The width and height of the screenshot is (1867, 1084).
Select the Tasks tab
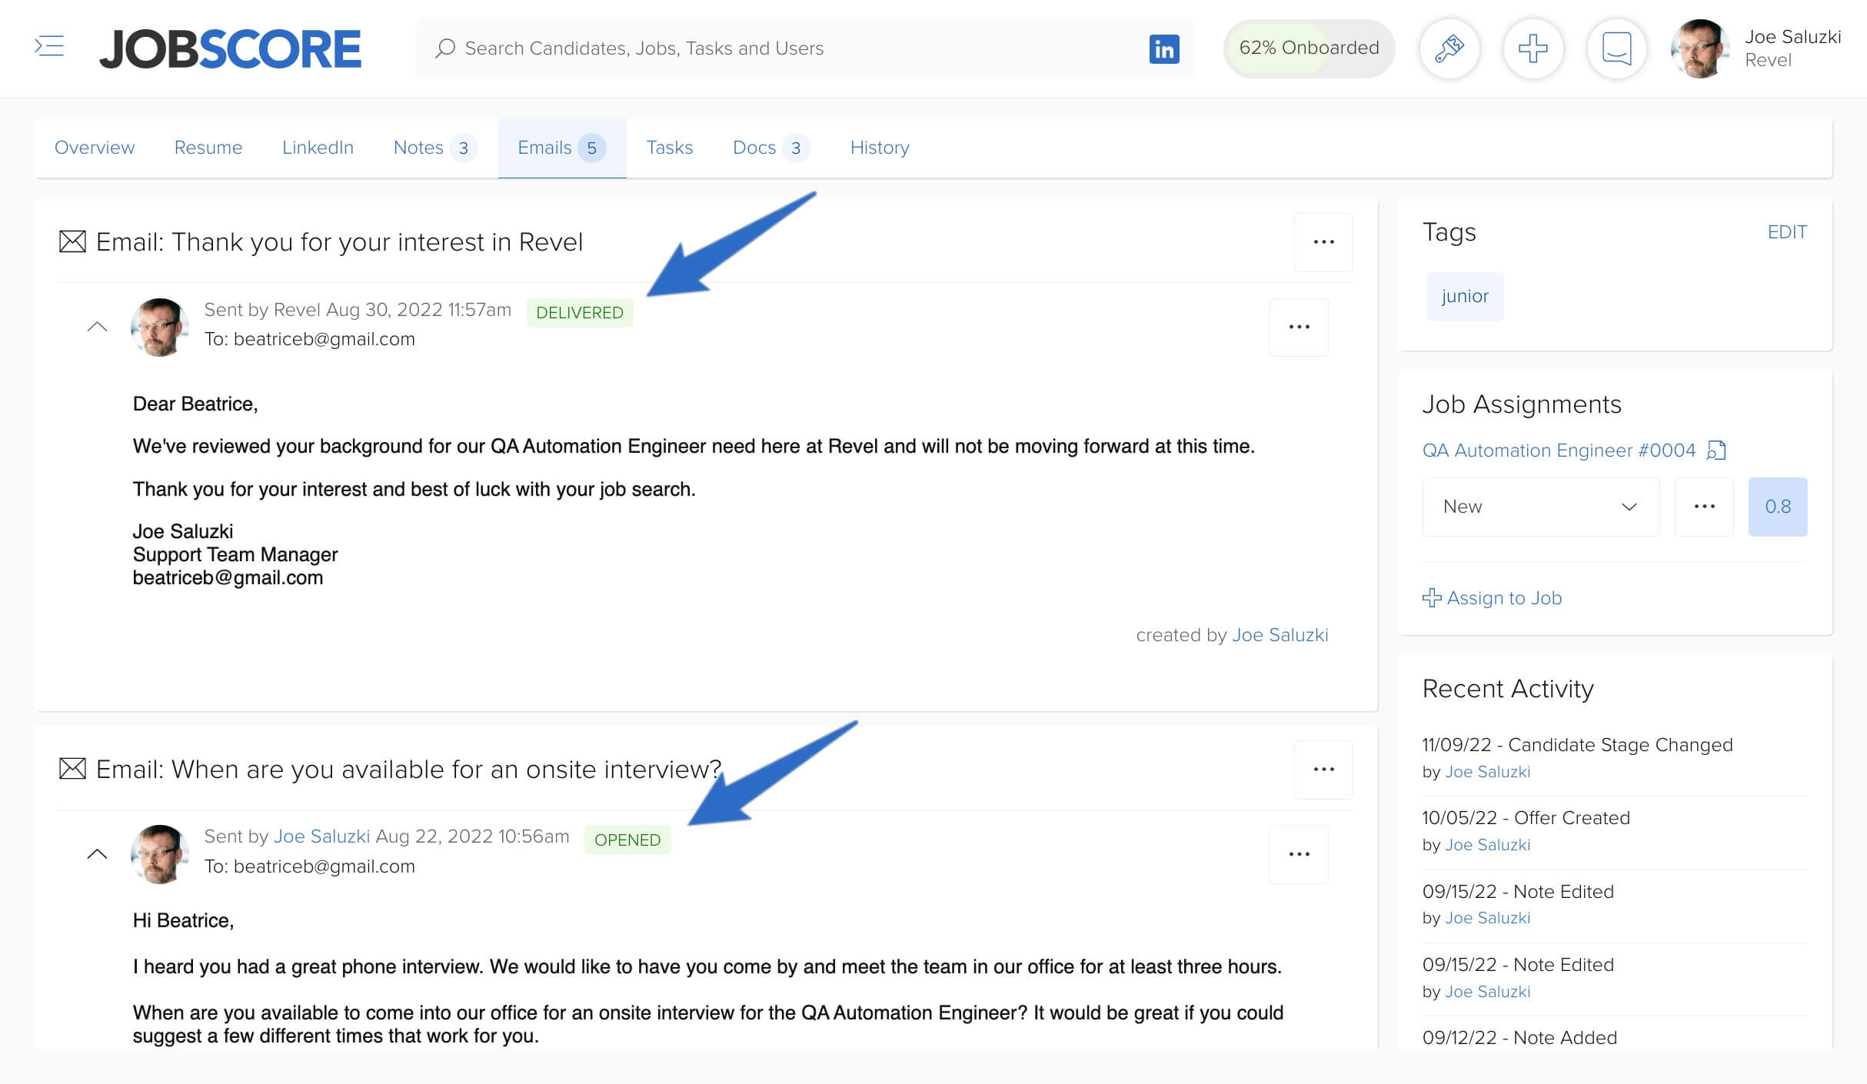click(668, 147)
